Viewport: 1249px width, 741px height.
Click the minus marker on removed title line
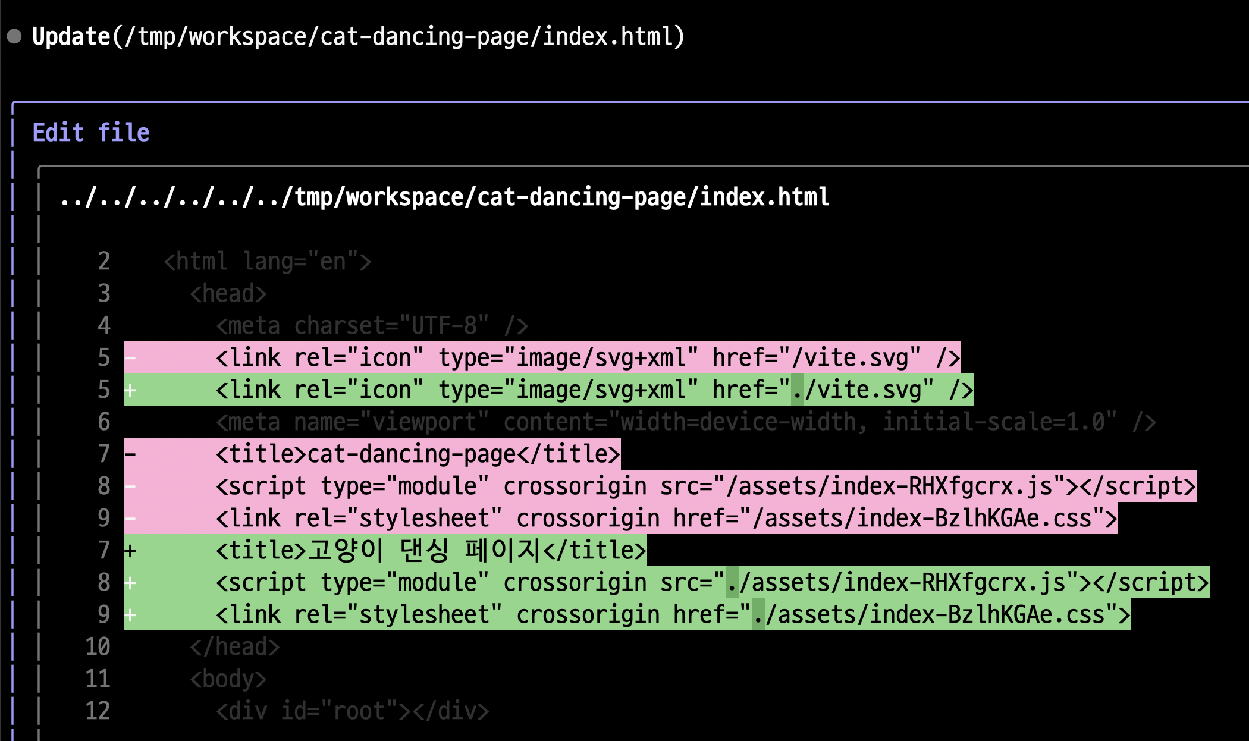131,454
